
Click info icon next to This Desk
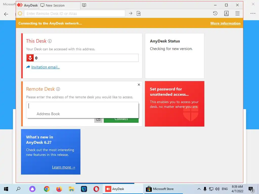point(50,41)
